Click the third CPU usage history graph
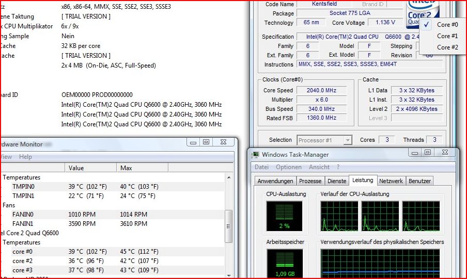467x279 pixels. point(421,216)
